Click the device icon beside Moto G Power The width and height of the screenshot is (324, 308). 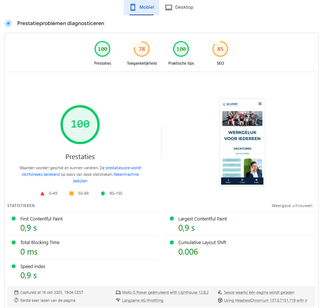118,292
